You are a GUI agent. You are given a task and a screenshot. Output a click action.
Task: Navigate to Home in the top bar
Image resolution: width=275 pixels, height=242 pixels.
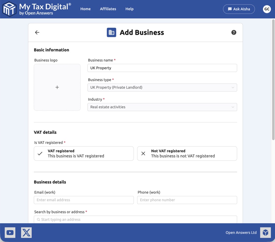pyautogui.click(x=85, y=9)
